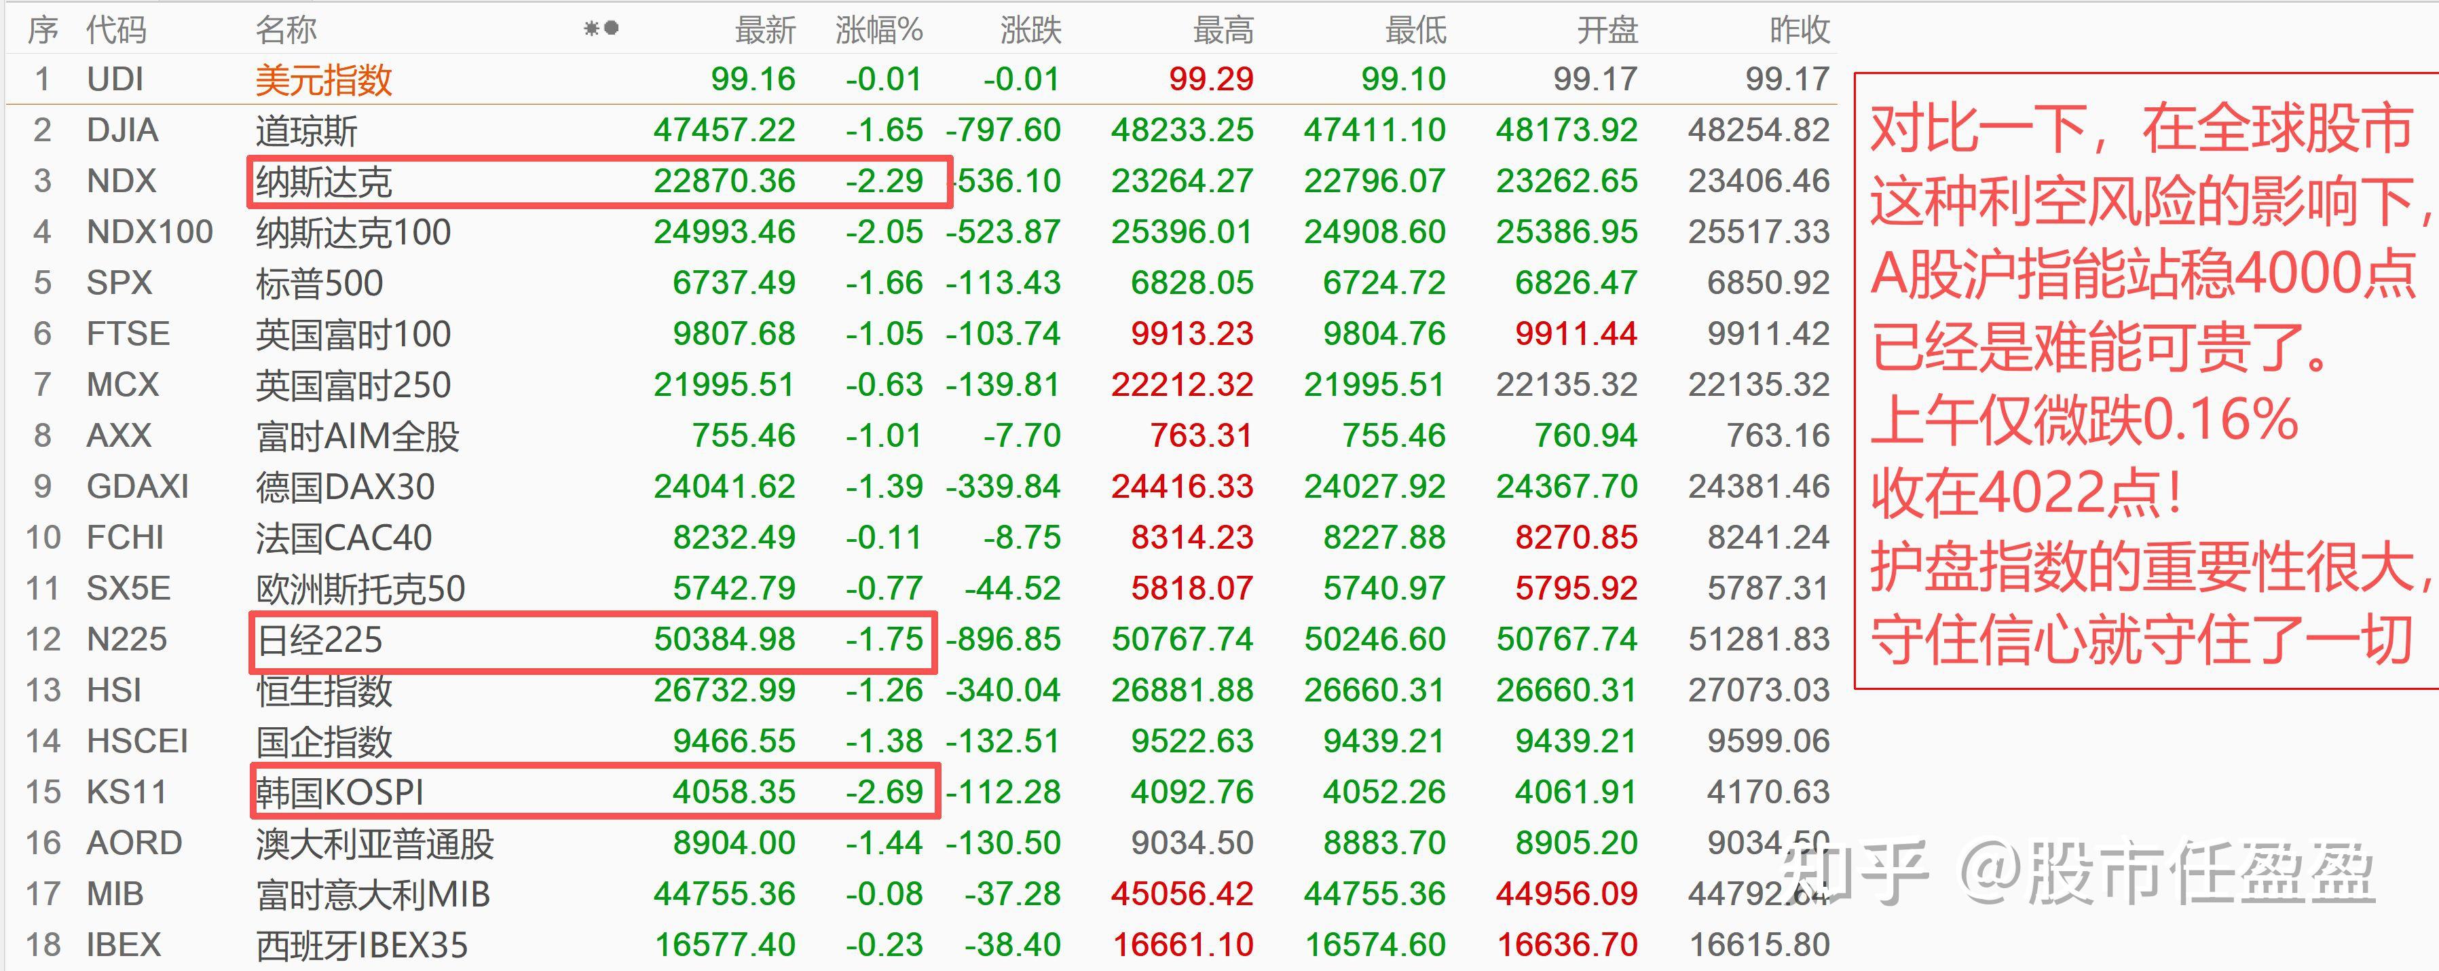
Task: Click Dollar Index daily low 99.10
Action: point(1403,79)
